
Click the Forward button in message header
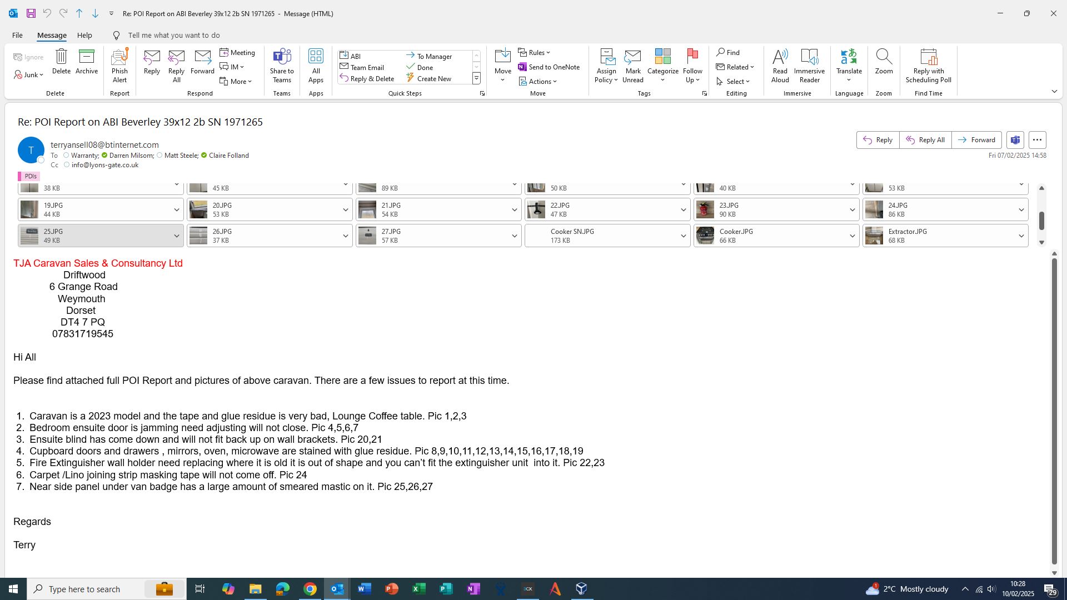click(x=976, y=140)
